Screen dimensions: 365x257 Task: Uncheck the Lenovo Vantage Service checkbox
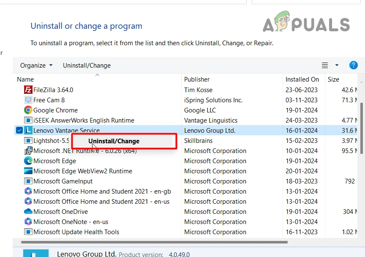pyautogui.click(x=19, y=130)
